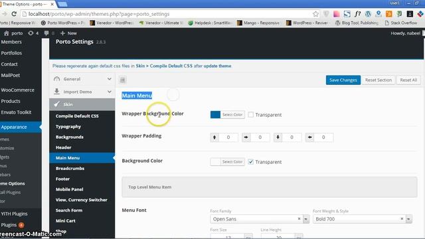
Task: Click the browser reload icon
Action: coord(14,14)
